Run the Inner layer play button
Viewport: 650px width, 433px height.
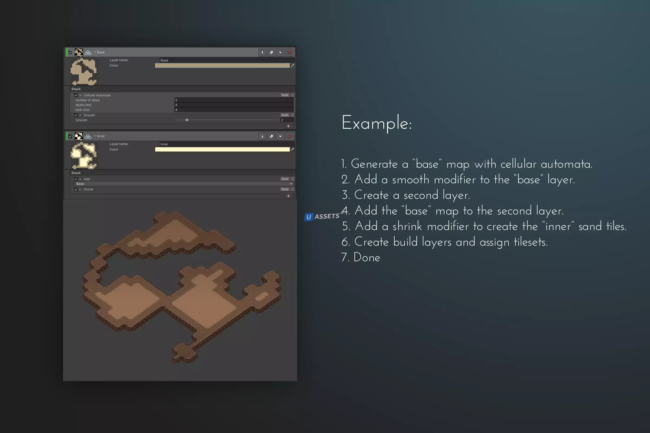280,136
